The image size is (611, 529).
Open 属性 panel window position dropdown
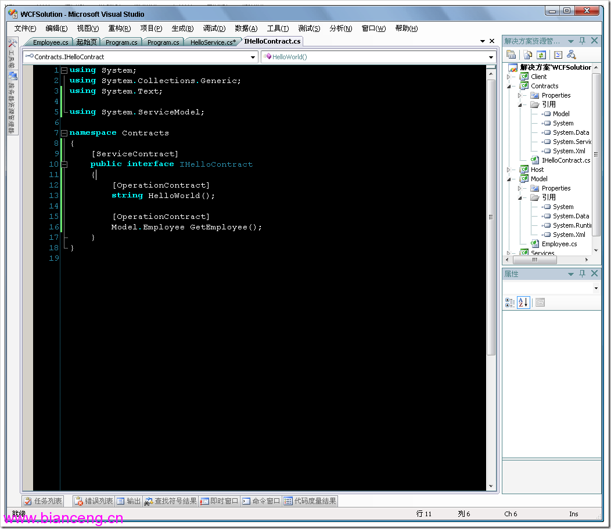[x=571, y=274]
